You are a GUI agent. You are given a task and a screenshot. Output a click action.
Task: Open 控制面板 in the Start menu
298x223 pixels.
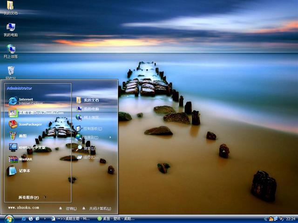tap(92, 128)
